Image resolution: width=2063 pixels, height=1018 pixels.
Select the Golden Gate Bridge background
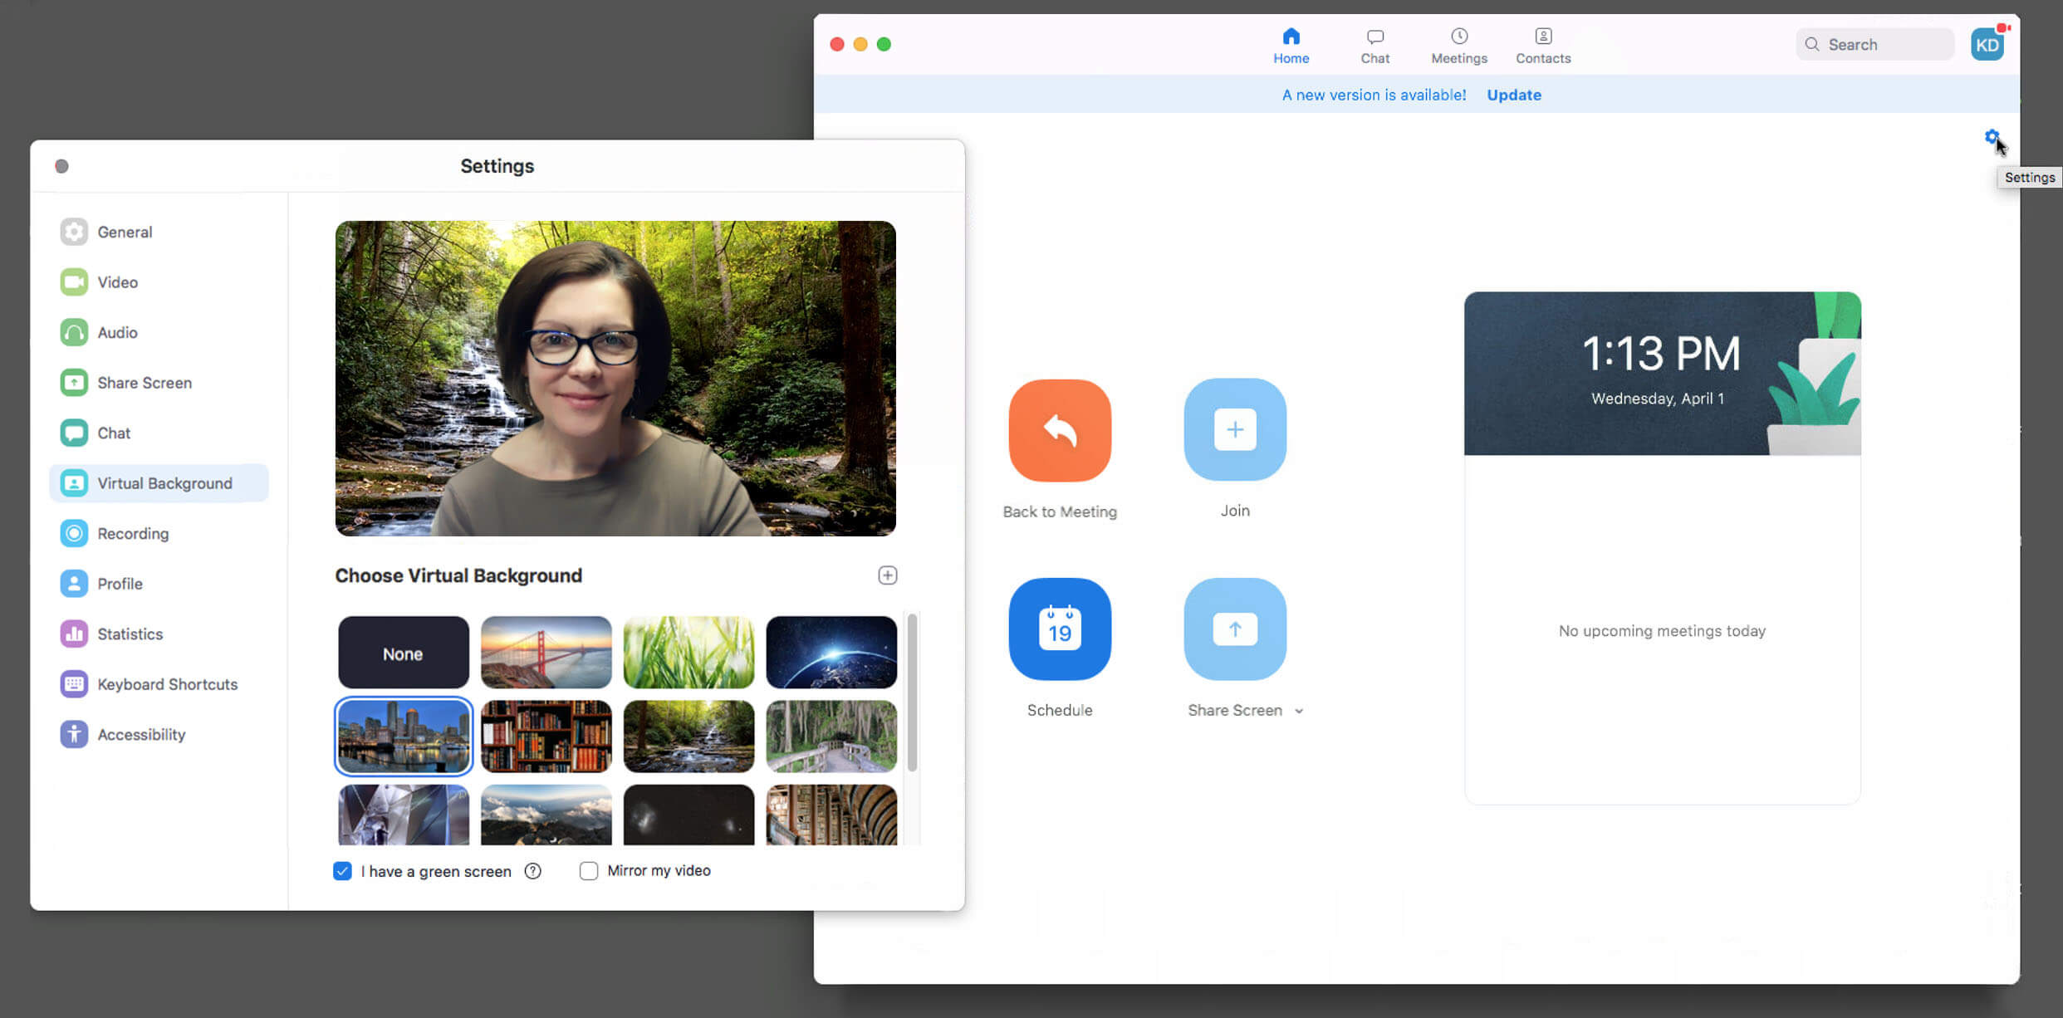546,653
